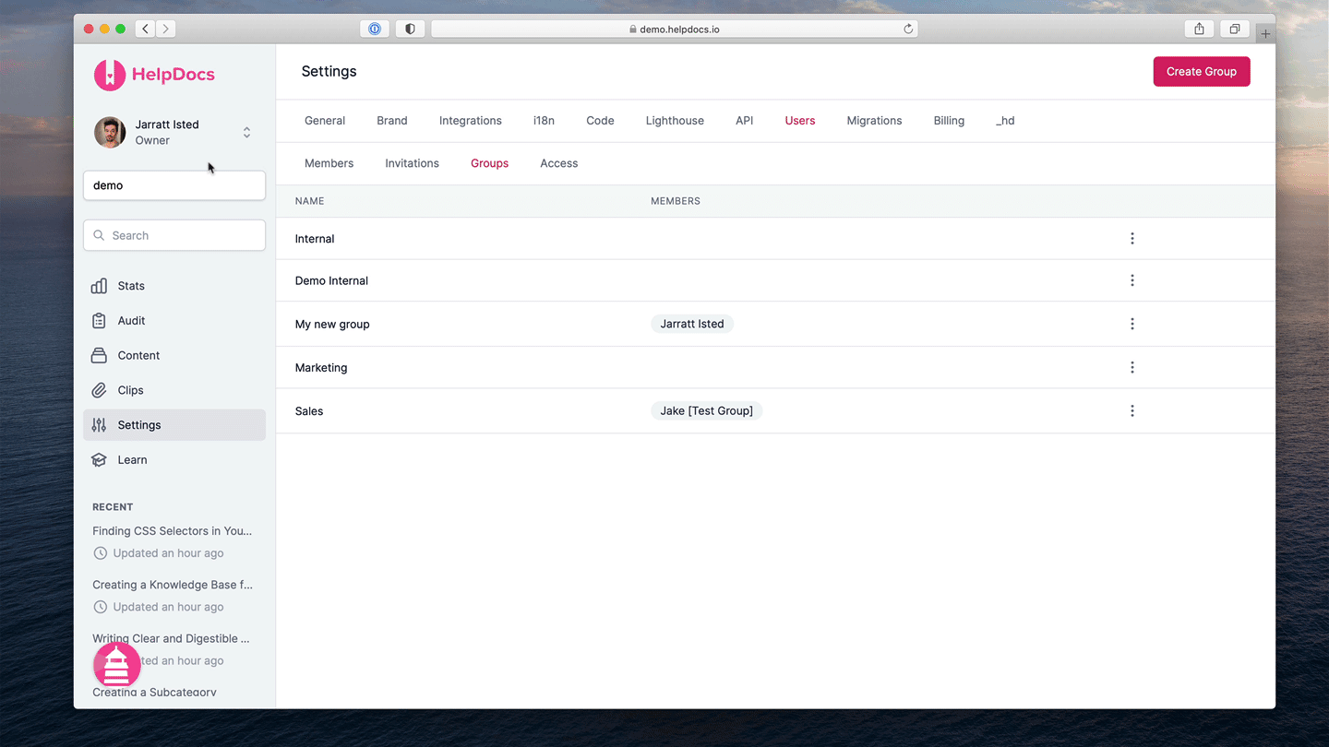Open recent article Creating a Knowledge Base
Image resolution: width=1329 pixels, height=747 pixels.
[x=173, y=585]
